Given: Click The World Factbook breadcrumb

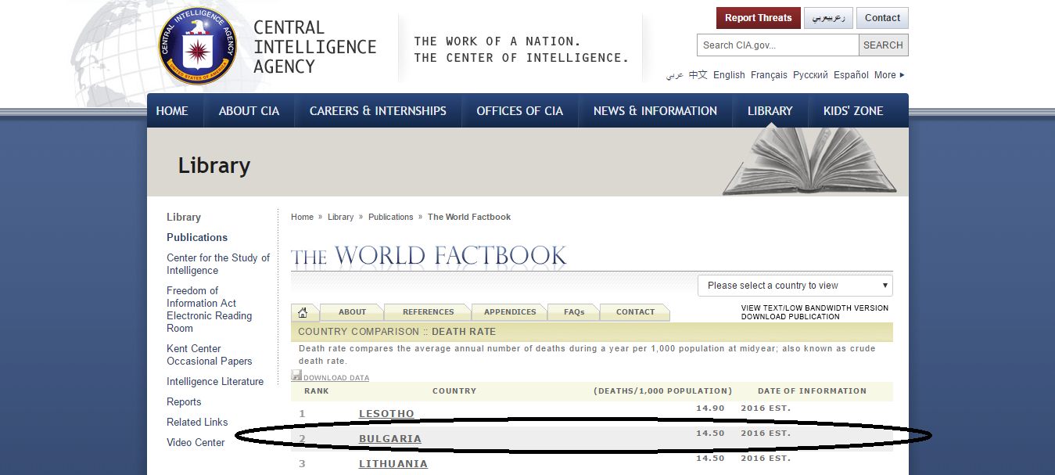Looking at the screenshot, I should [x=469, y=218].
